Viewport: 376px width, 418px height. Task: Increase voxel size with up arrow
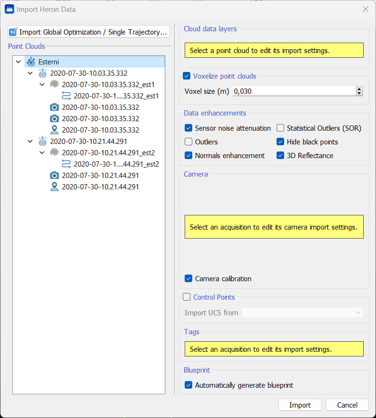[359, 89]
